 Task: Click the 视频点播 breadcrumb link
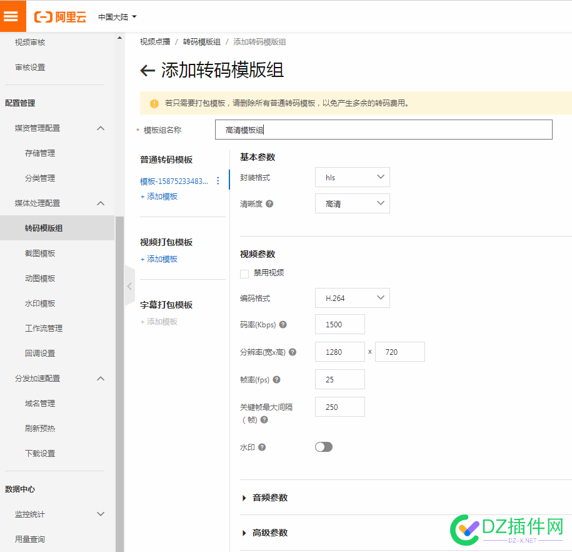point(155,42)
